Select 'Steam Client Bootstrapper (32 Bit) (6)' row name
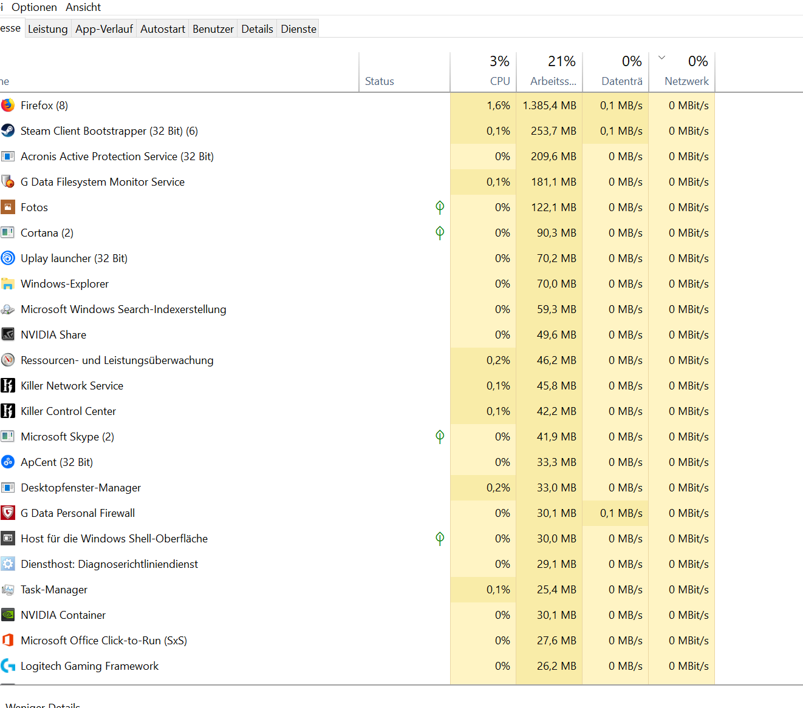 pos(109,131)
